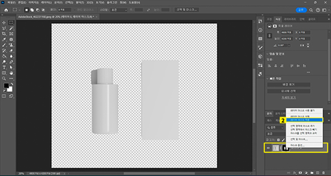Choose 레이어 마스크 적용 from context menu
The image size is (331, 176).
pyautogui.click(x=304, y=120)
